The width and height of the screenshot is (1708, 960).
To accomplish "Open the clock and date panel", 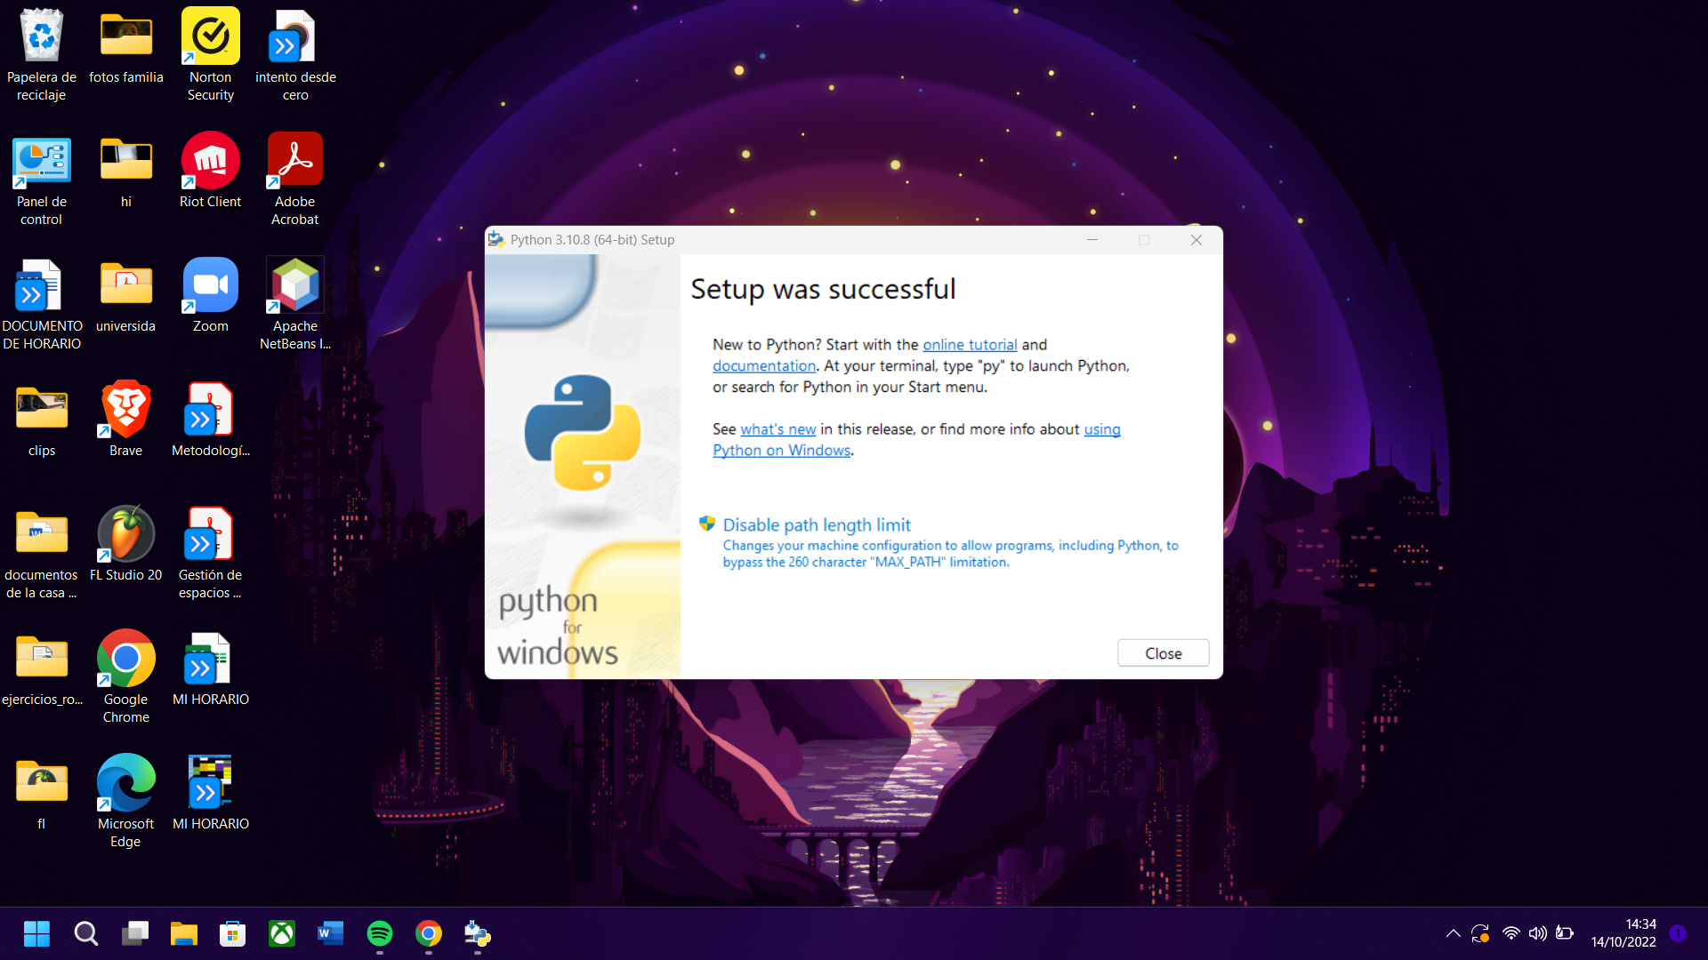I will [1623, 933].
